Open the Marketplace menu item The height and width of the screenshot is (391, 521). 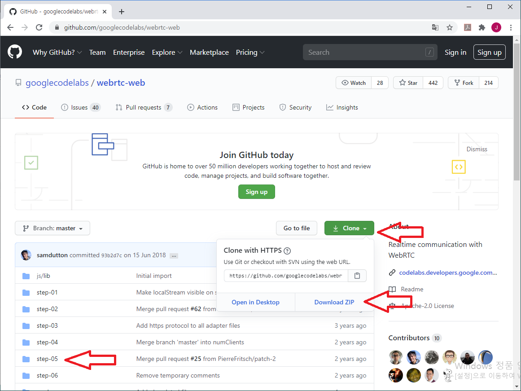209,52
